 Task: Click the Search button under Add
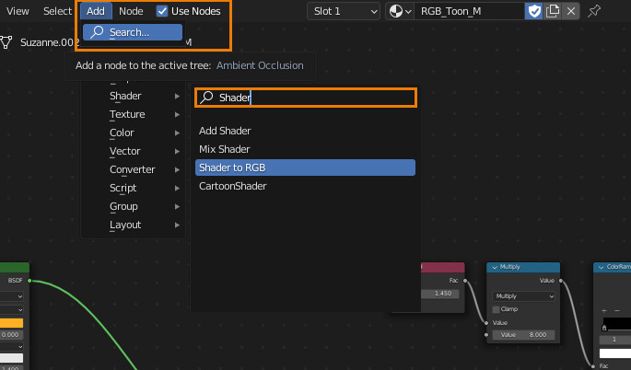pyautogui.click(x=133, y=32)
